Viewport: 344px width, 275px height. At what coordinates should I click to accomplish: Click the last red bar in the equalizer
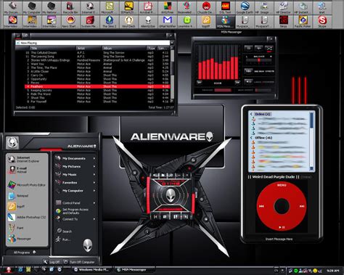[x=237, y=68]
